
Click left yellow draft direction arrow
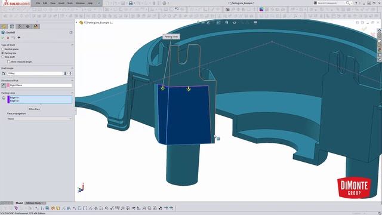163,88
